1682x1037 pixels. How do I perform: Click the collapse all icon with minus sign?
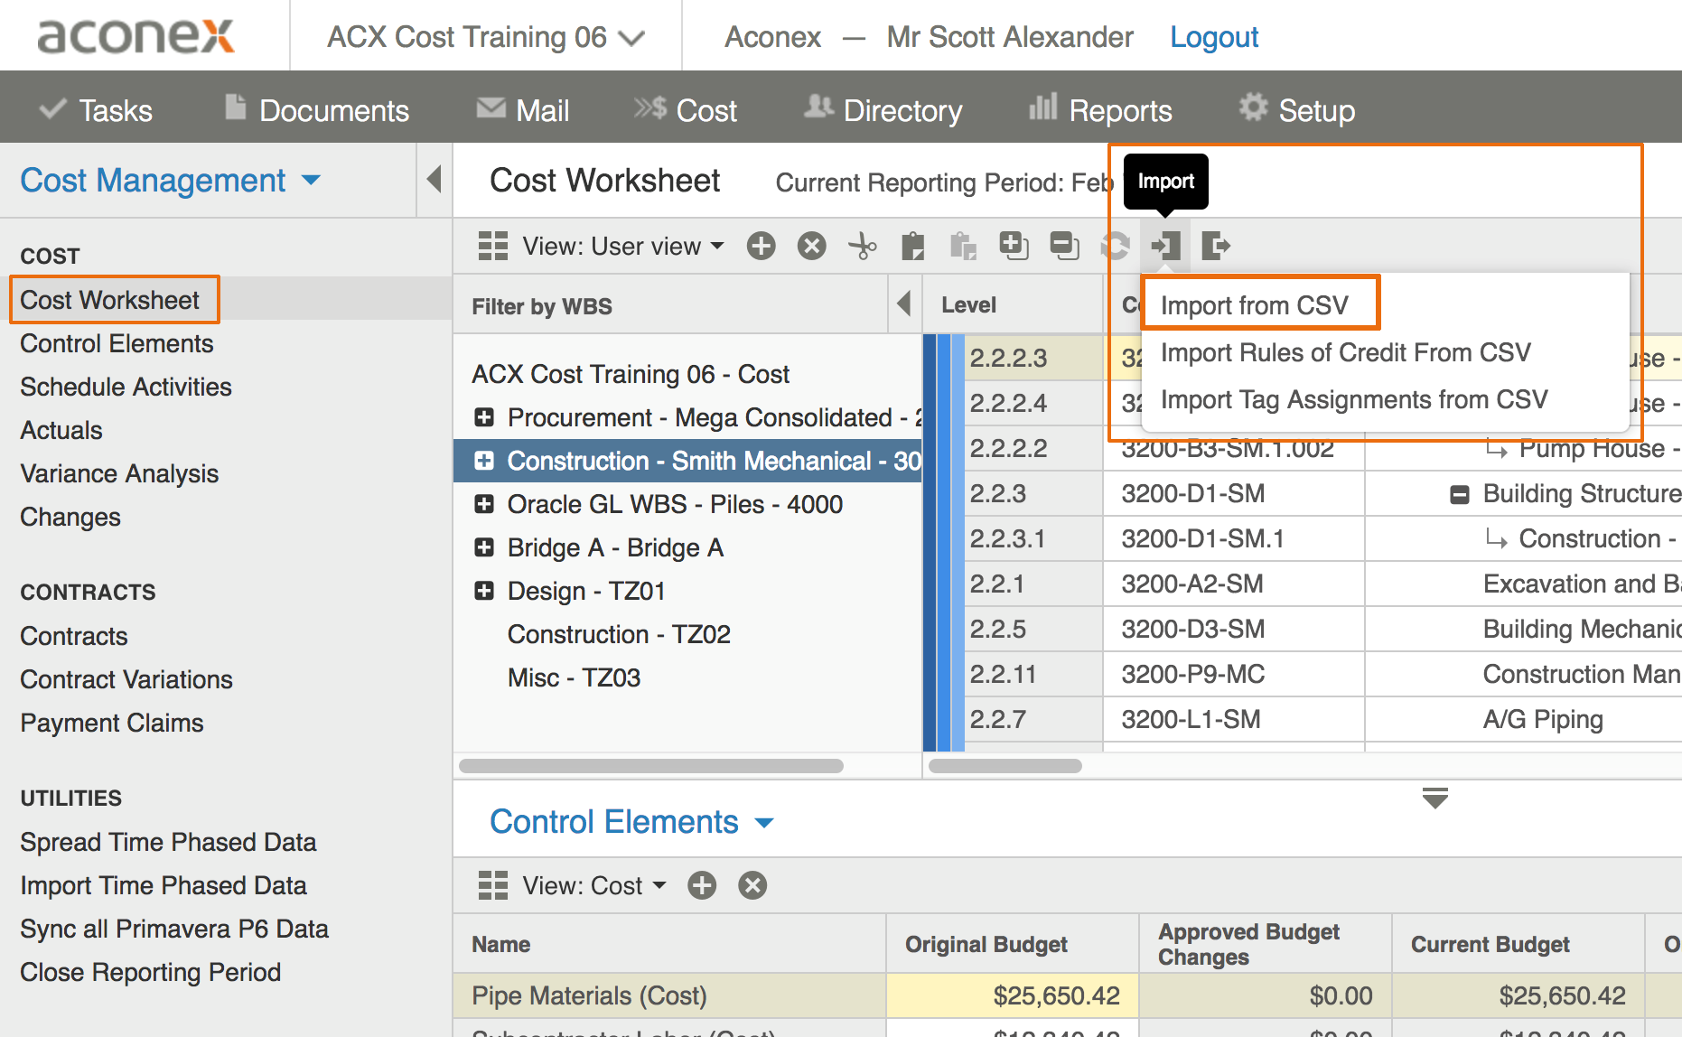(1064, 246)
